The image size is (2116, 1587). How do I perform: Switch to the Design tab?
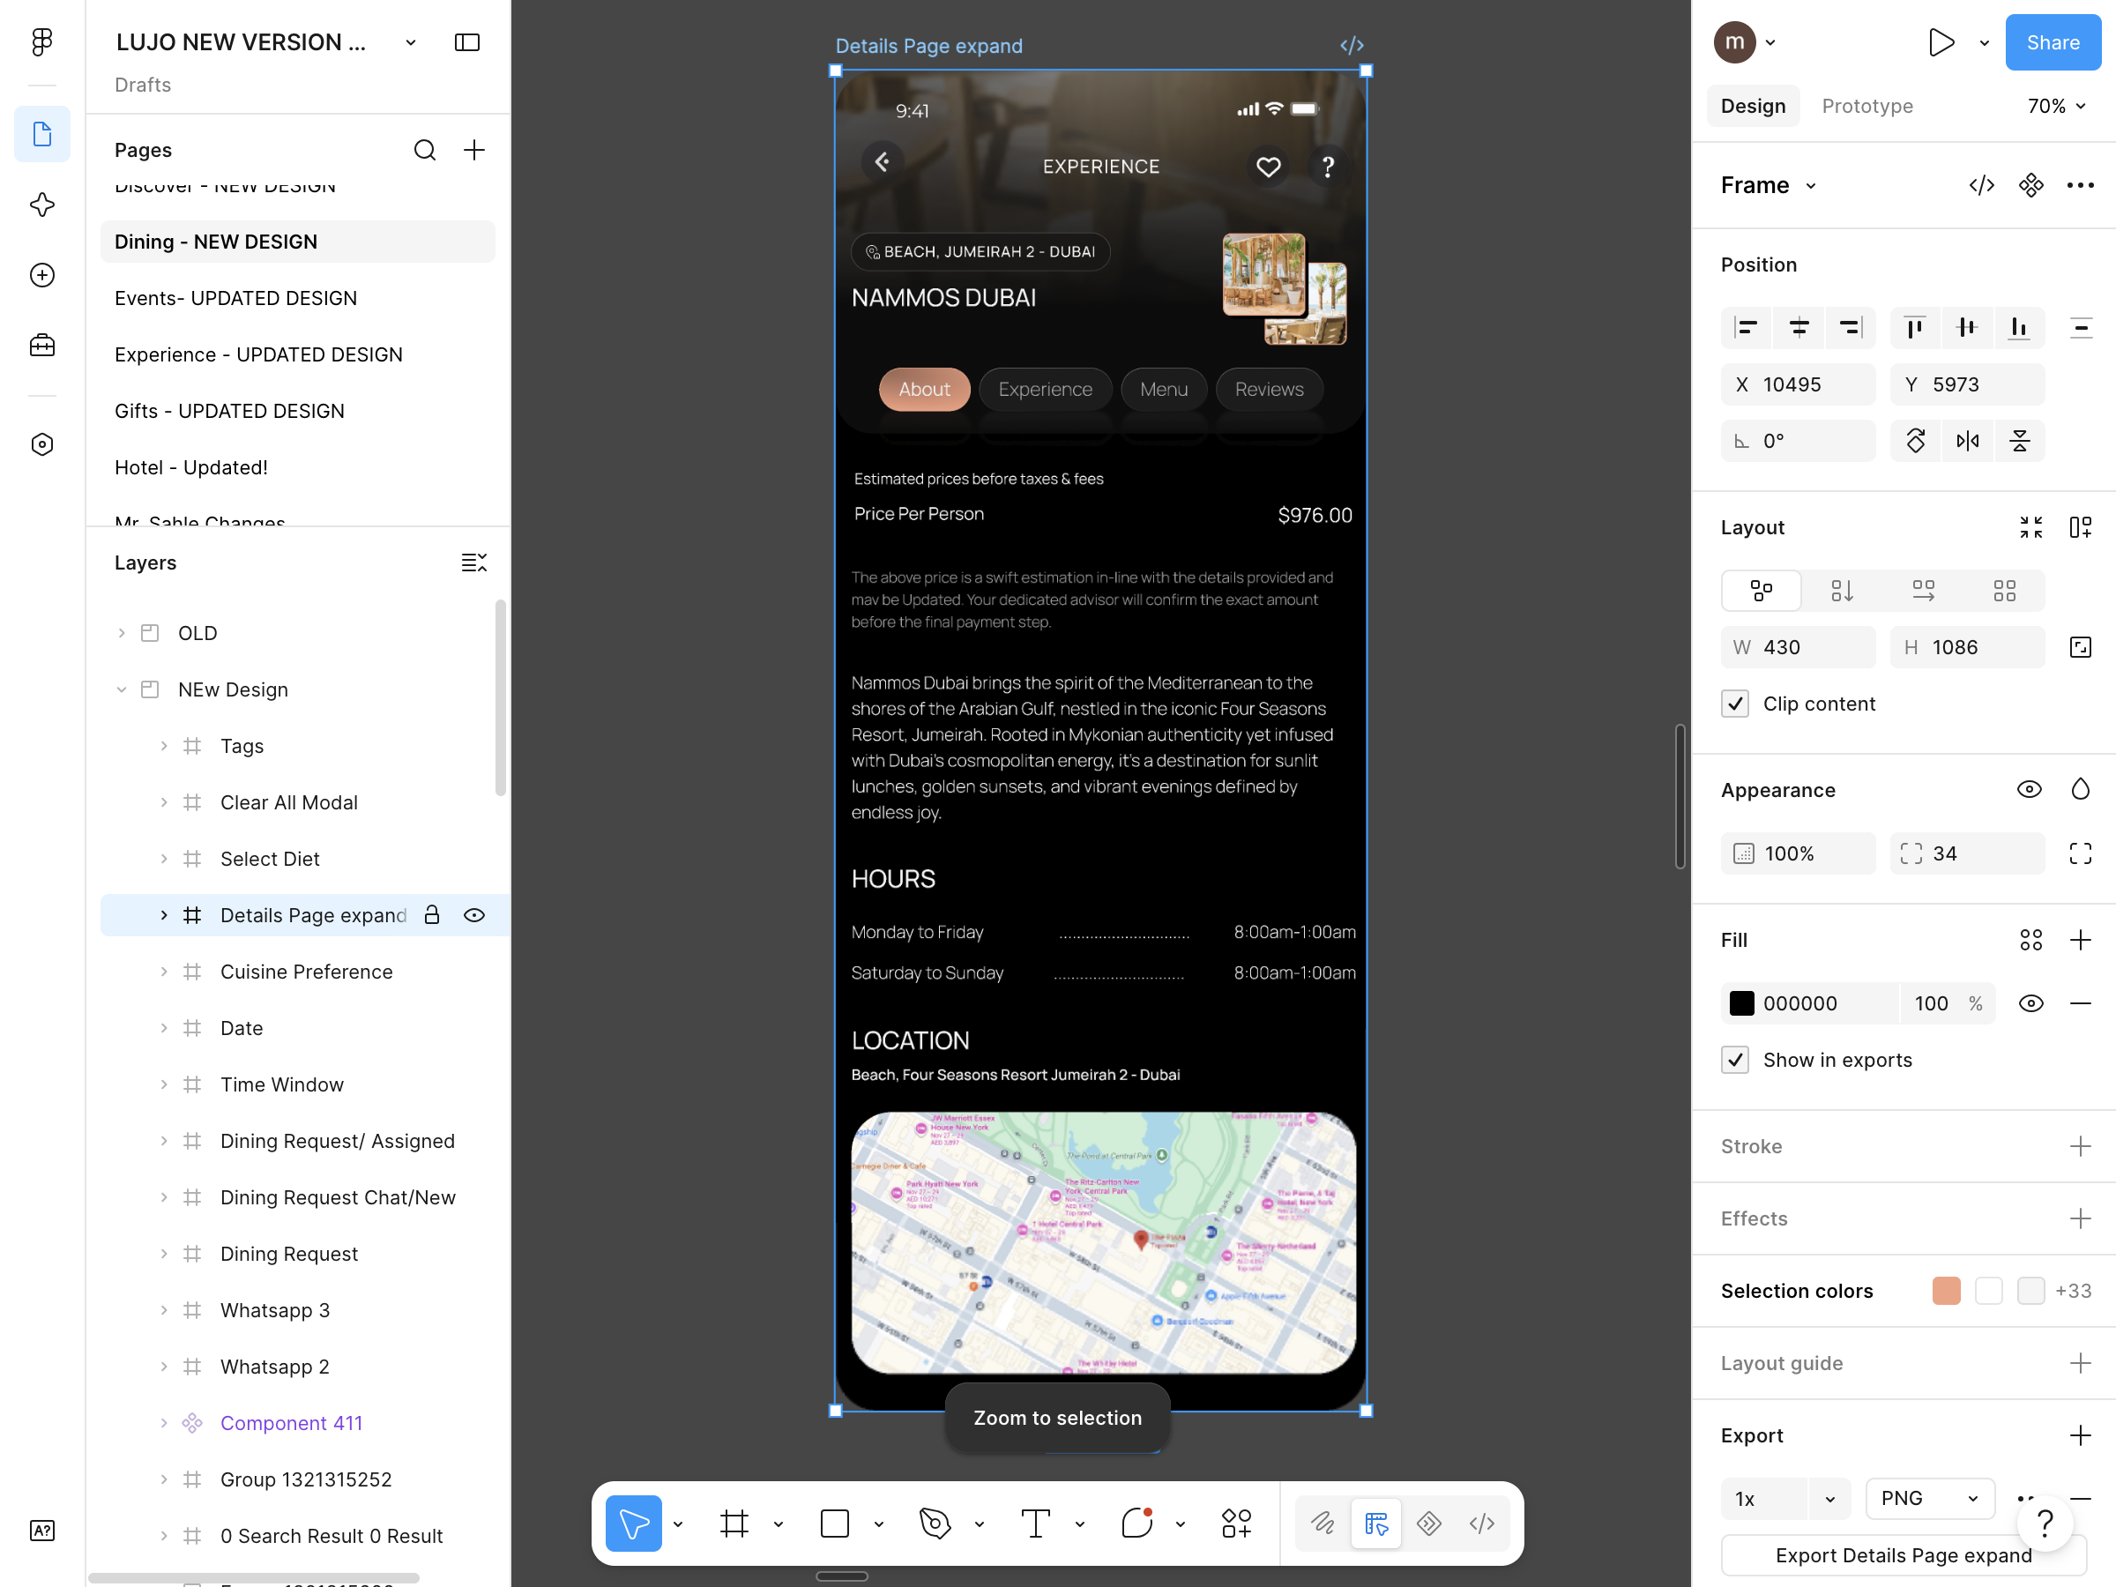1753,106
